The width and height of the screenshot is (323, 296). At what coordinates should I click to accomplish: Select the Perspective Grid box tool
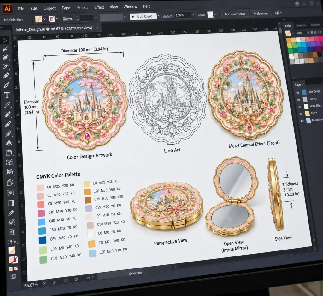tap(10, 182)
